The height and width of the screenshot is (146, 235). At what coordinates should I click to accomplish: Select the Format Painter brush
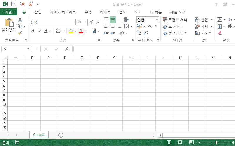(x=20, y=33)
